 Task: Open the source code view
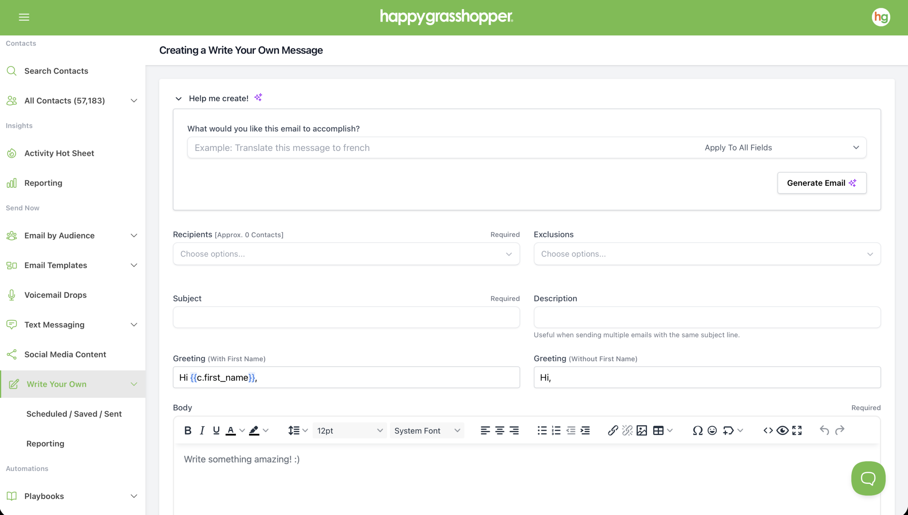pos(768,430)
